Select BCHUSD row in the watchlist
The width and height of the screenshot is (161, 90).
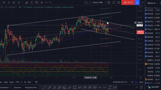(x=153, y=52)
